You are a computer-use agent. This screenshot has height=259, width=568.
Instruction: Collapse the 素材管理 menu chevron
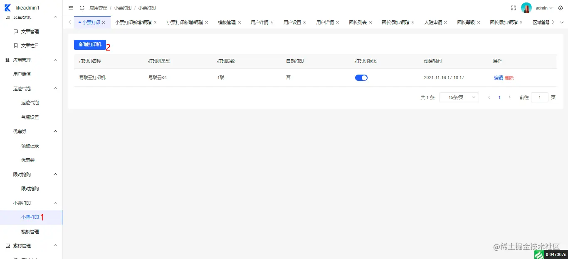point(56,246)
